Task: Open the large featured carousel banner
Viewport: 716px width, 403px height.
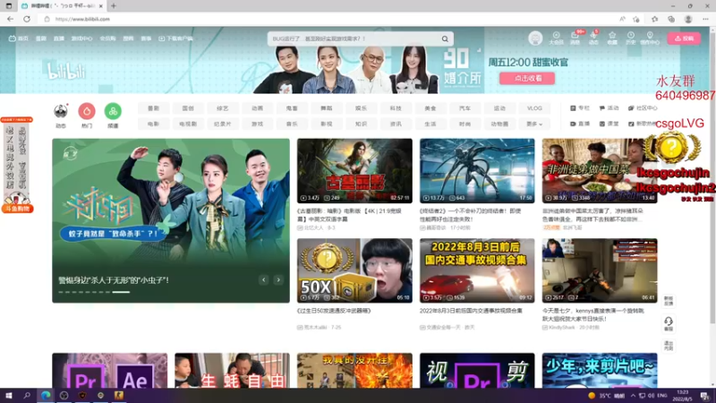Action: click(171, 220)
